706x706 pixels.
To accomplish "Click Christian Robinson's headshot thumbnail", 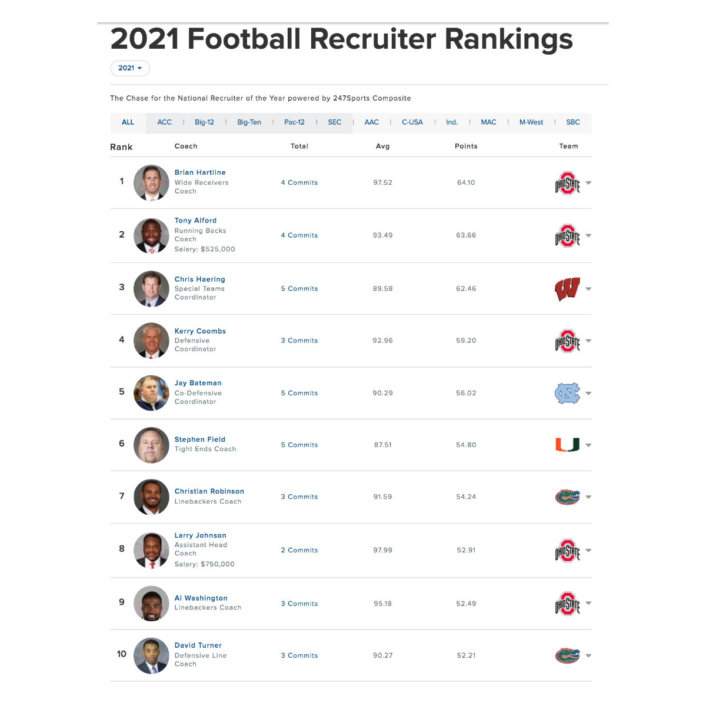I will point(151,497).
